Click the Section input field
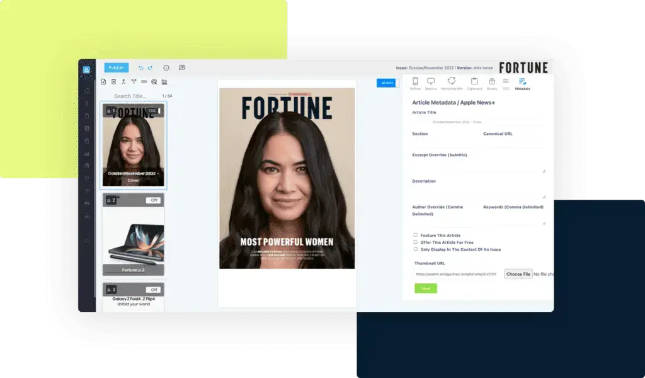This screenshot has width=645, height=378. click(x=443, y=143)
